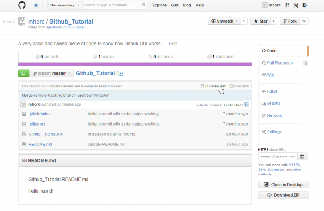Click the stargazers count 0
Image resolution: width=324 pixels, height=211 pixels.
274,21
